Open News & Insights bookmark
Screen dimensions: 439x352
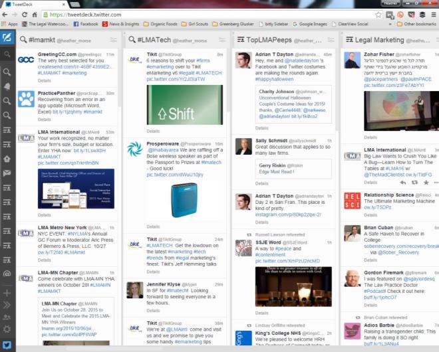pyautogui.click(x=121, y=24)
